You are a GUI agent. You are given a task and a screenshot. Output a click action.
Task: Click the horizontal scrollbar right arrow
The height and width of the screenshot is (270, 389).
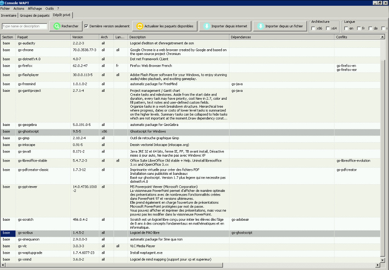point(378,265)
